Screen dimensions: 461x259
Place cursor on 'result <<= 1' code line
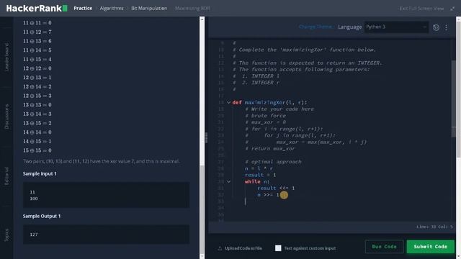pos(276,188)
